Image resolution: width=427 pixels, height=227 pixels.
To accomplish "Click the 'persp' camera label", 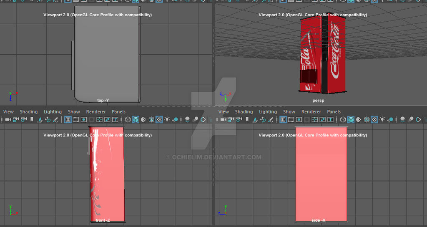I will coord(318,100).
